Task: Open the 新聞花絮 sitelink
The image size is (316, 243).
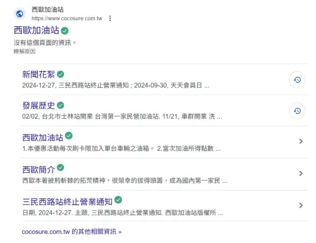Action: 39,74
